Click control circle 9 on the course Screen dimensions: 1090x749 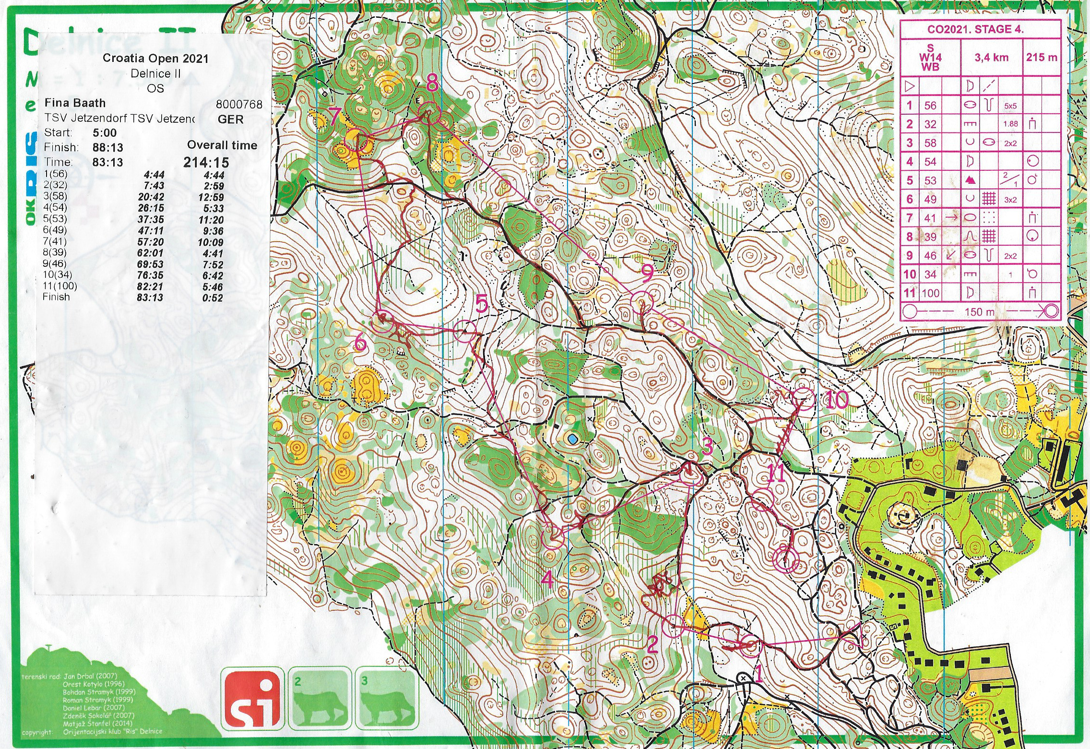point(642,302)
